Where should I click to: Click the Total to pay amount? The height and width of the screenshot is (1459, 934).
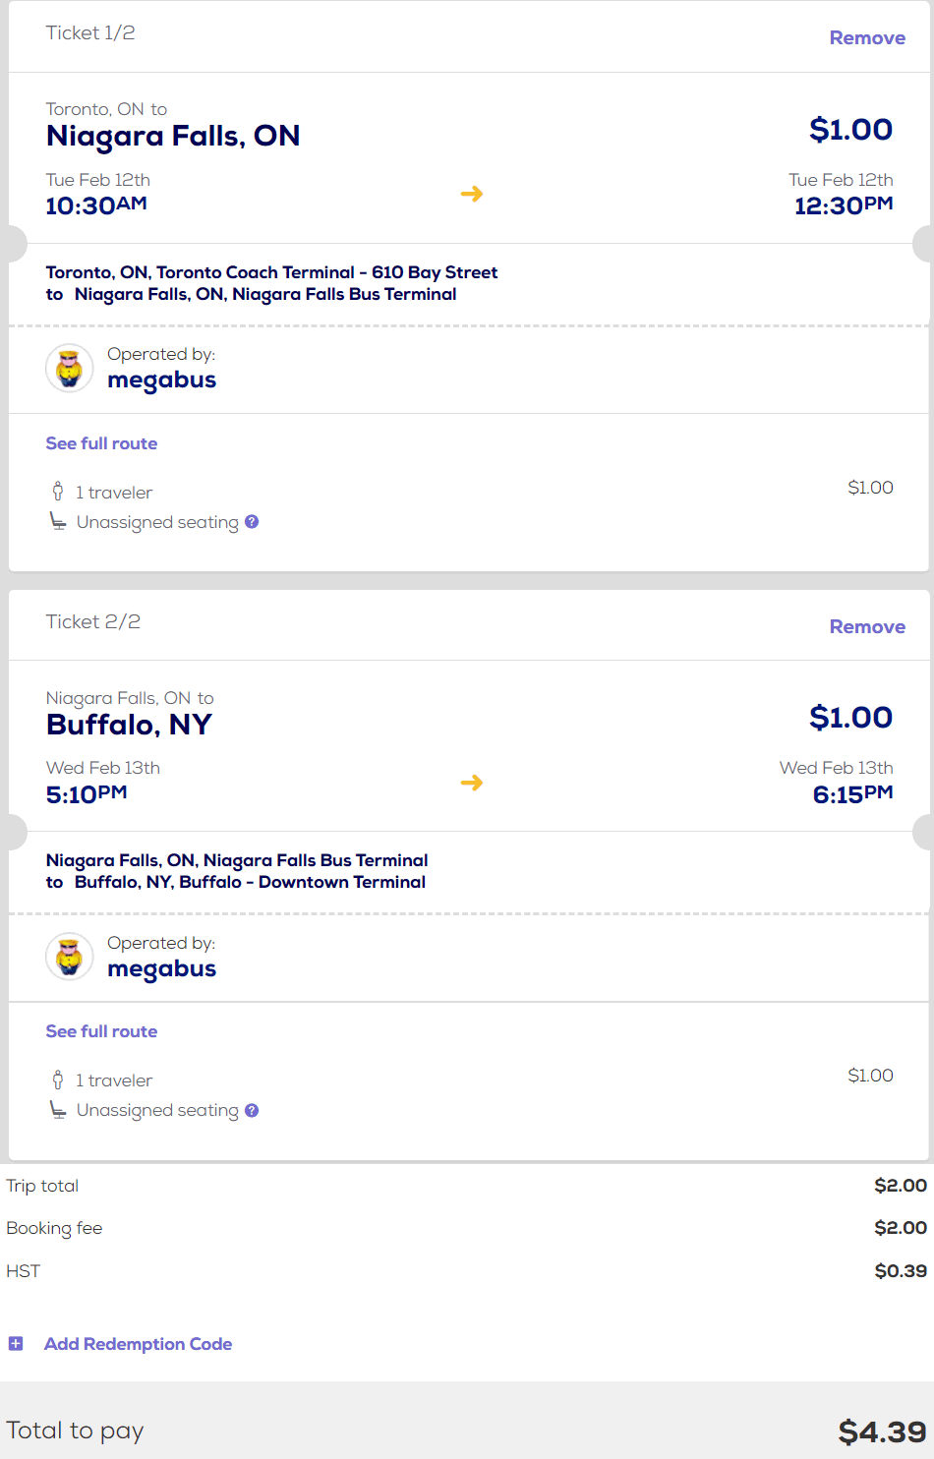point(881,1431)
